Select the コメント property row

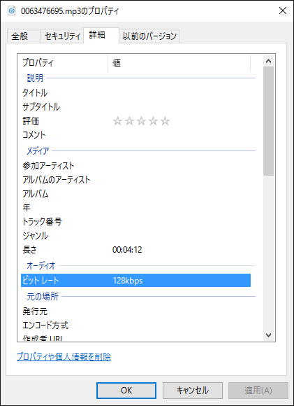coord(135,135)
